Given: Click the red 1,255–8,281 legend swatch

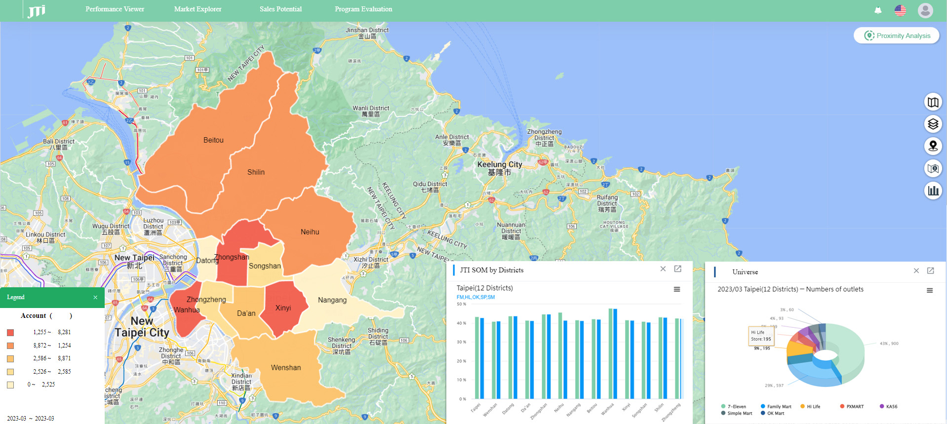Looking at the screenshot, I should click(x=10, y=333).
